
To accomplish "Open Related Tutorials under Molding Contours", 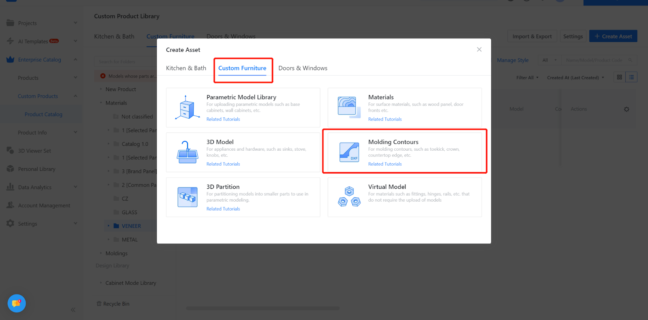I will click(x=385, y=164).
